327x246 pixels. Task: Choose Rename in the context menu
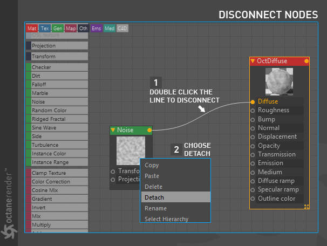pos(175,208)
